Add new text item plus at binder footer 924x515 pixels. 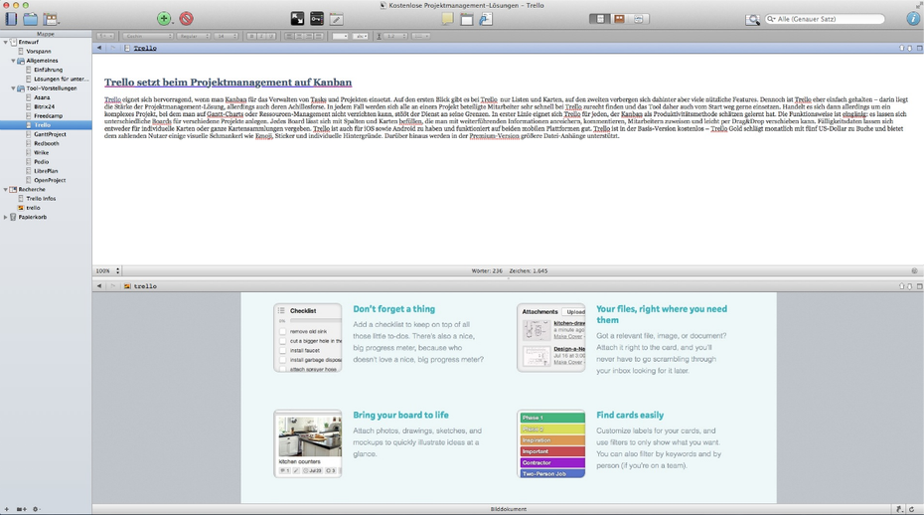pyautogui.click(x=7, y=509)
